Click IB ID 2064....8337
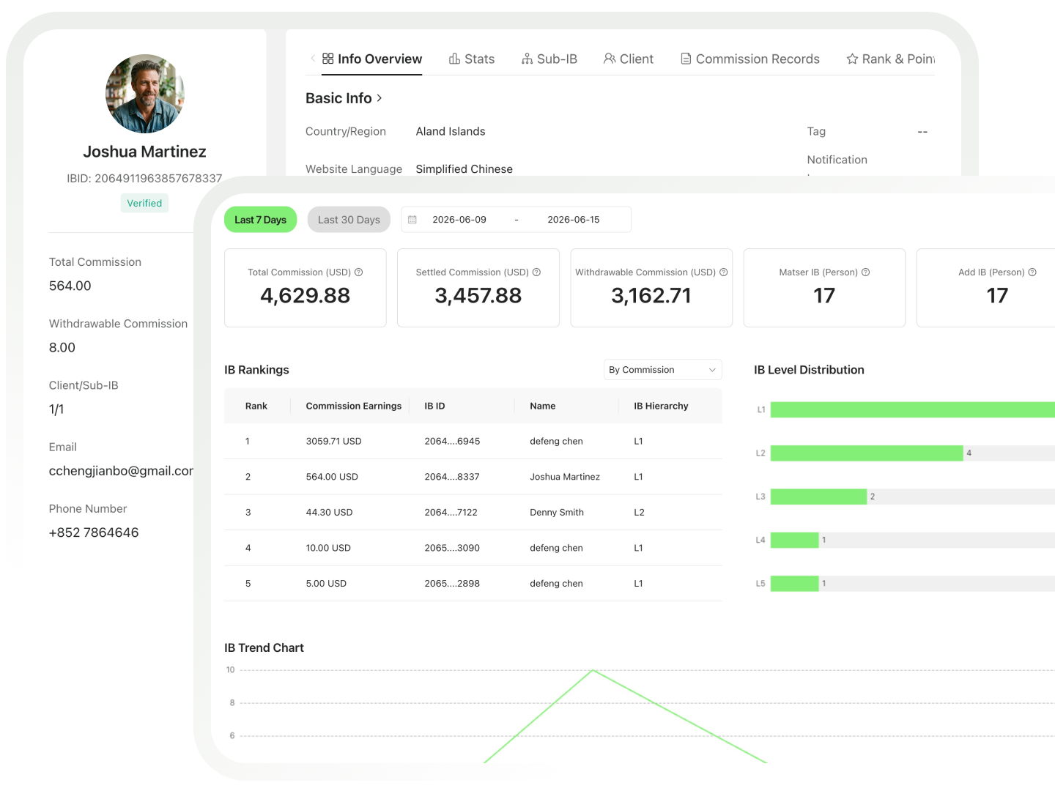The image size is (1055, 791). click(452, 477)
